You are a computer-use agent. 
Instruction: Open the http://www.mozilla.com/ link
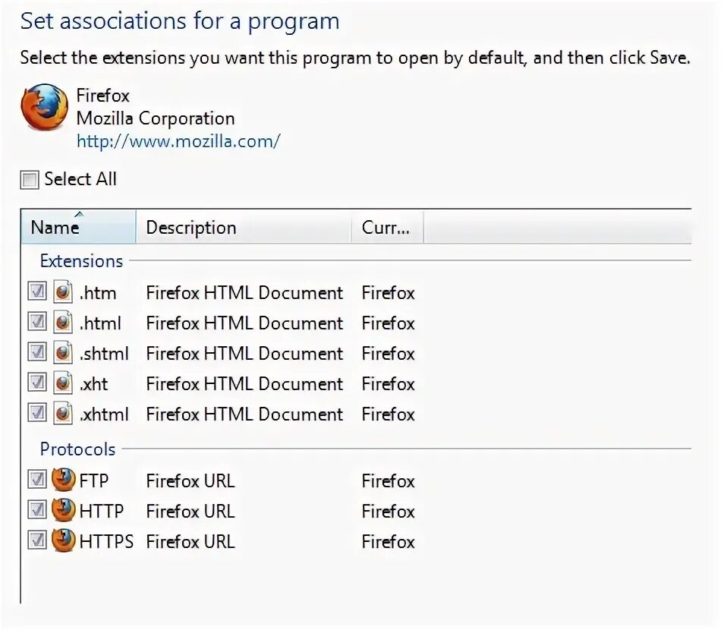[178, 141]
